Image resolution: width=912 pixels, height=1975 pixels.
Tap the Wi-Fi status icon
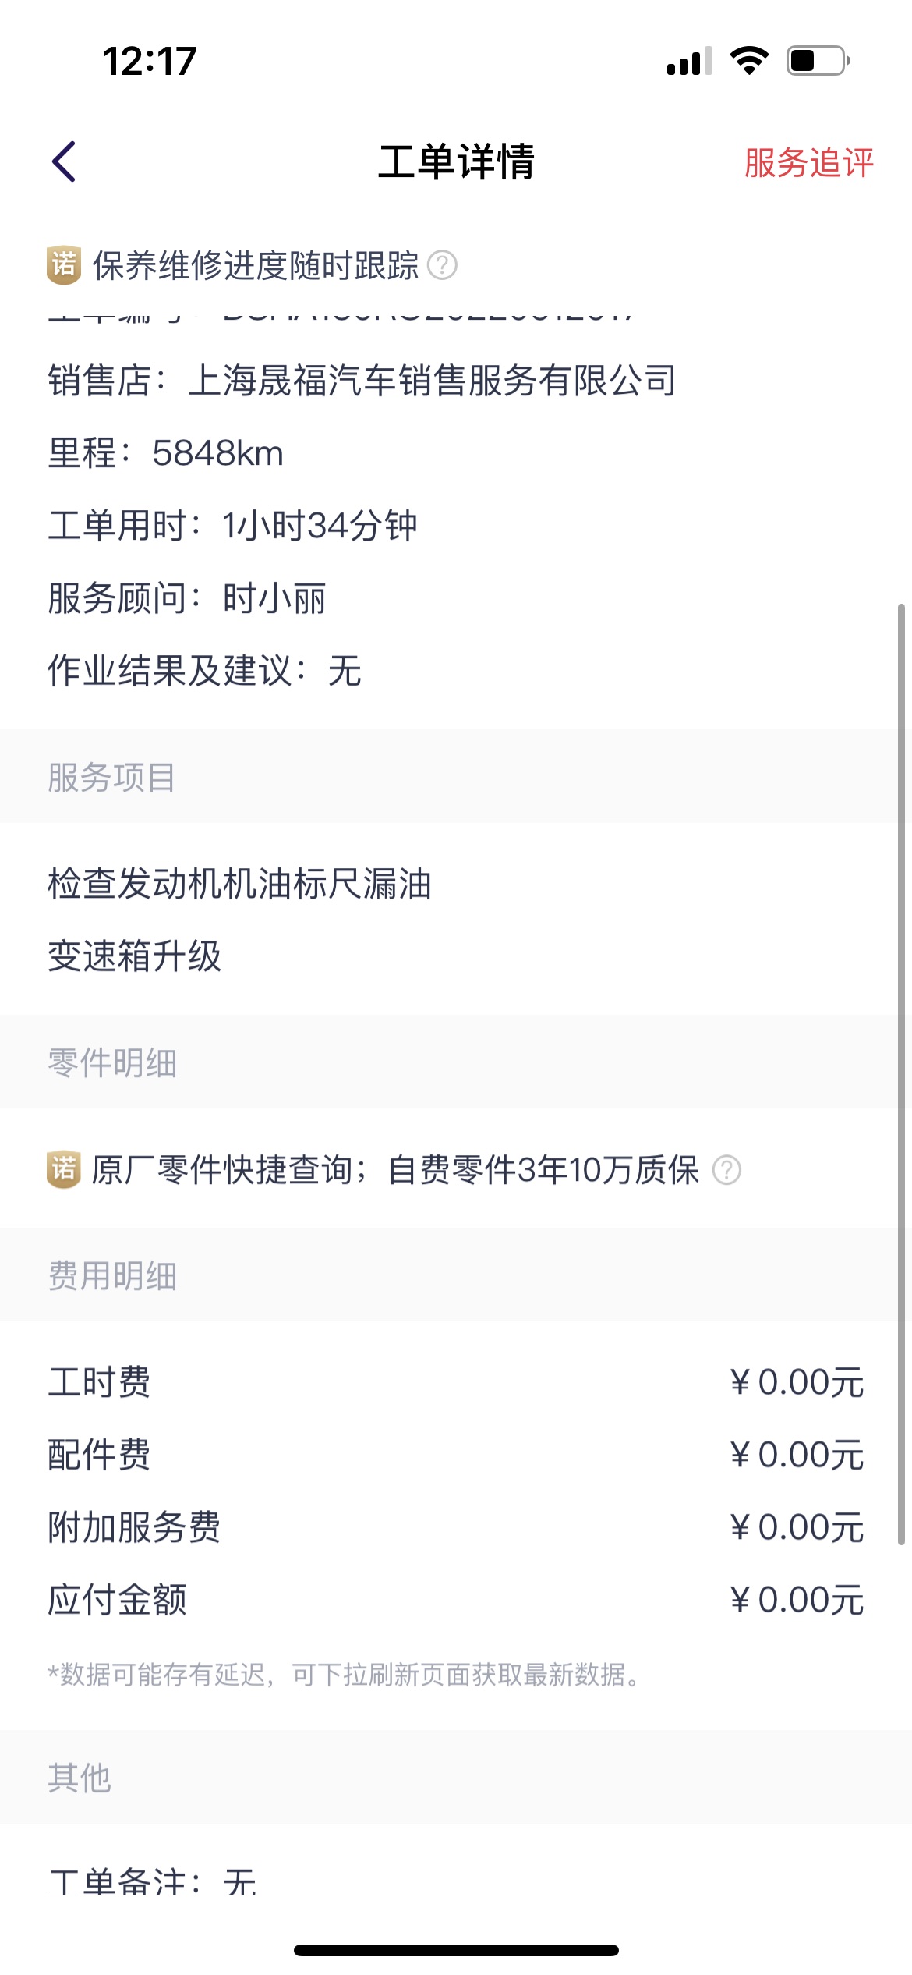pyautogui.click(x=749, y=60)
